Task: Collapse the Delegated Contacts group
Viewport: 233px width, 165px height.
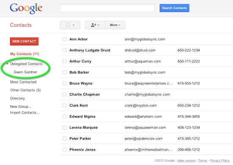Action: [8, 64]
